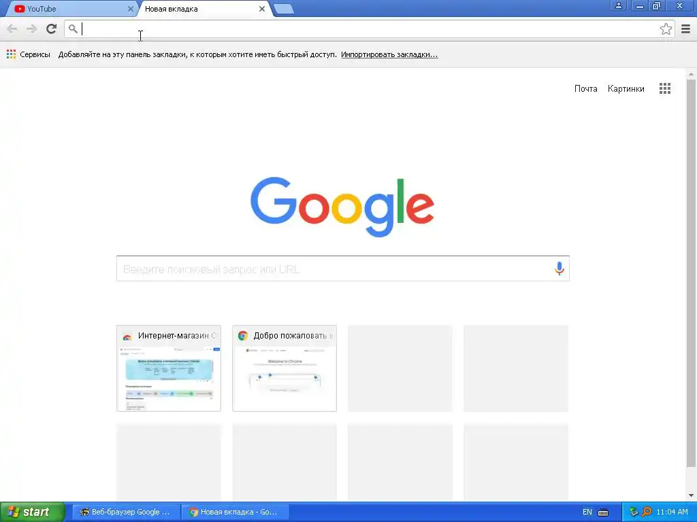Image resolution: width=697 pixels, height=522 pixels.
Task: Click the Google search box
Action: pos(343,268)
